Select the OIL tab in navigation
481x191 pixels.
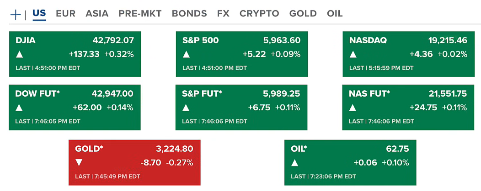pyautogui.click(x=335, y=14)
